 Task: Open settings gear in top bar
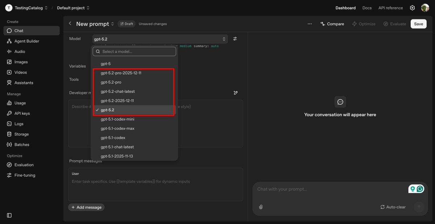[x=412, y=8]
